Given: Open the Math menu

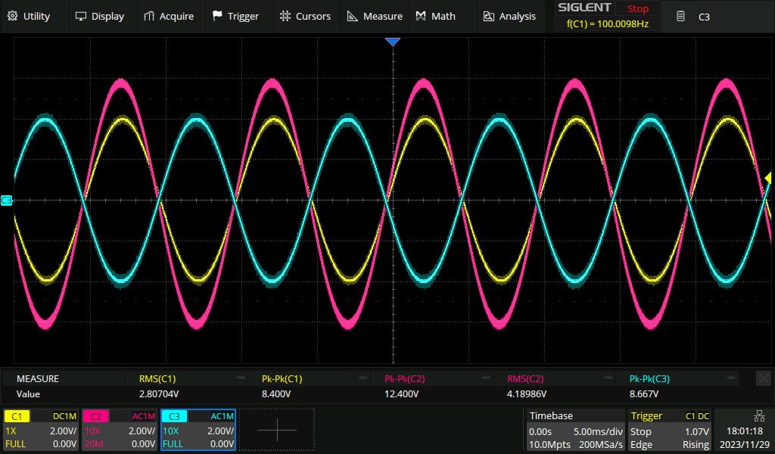Looking at the screenshot, I should click(x=435, y=17).
